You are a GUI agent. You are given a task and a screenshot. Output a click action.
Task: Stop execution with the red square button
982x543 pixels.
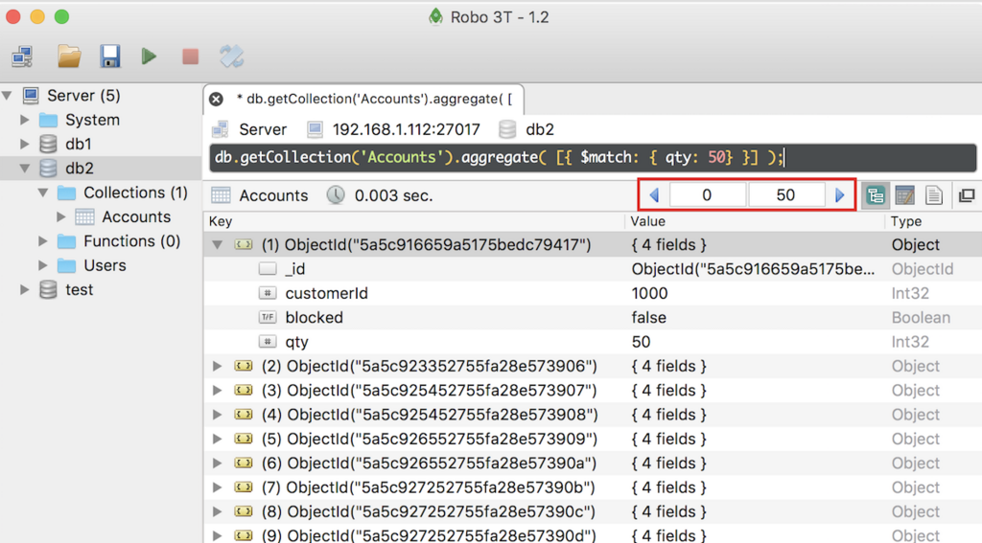[x=191, y=57]
